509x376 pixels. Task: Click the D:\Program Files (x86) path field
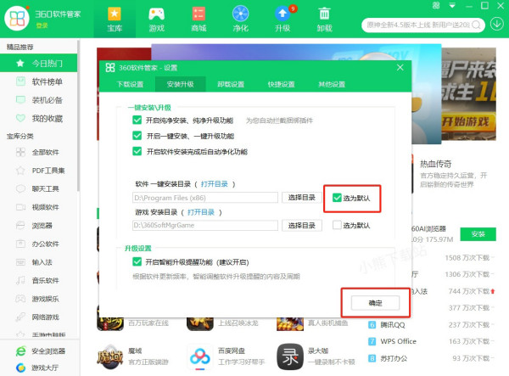[205, 198]
